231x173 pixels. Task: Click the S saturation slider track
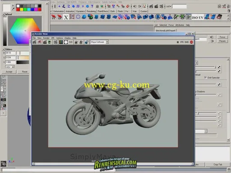[x=23, y=58]
